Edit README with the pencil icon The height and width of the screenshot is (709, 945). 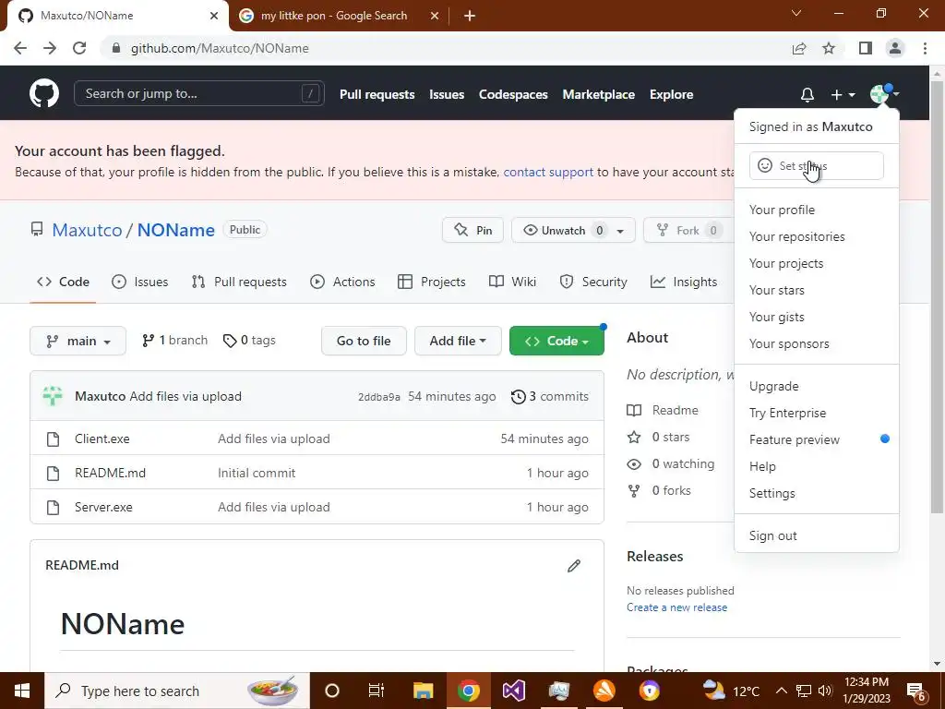coord(574,566)
